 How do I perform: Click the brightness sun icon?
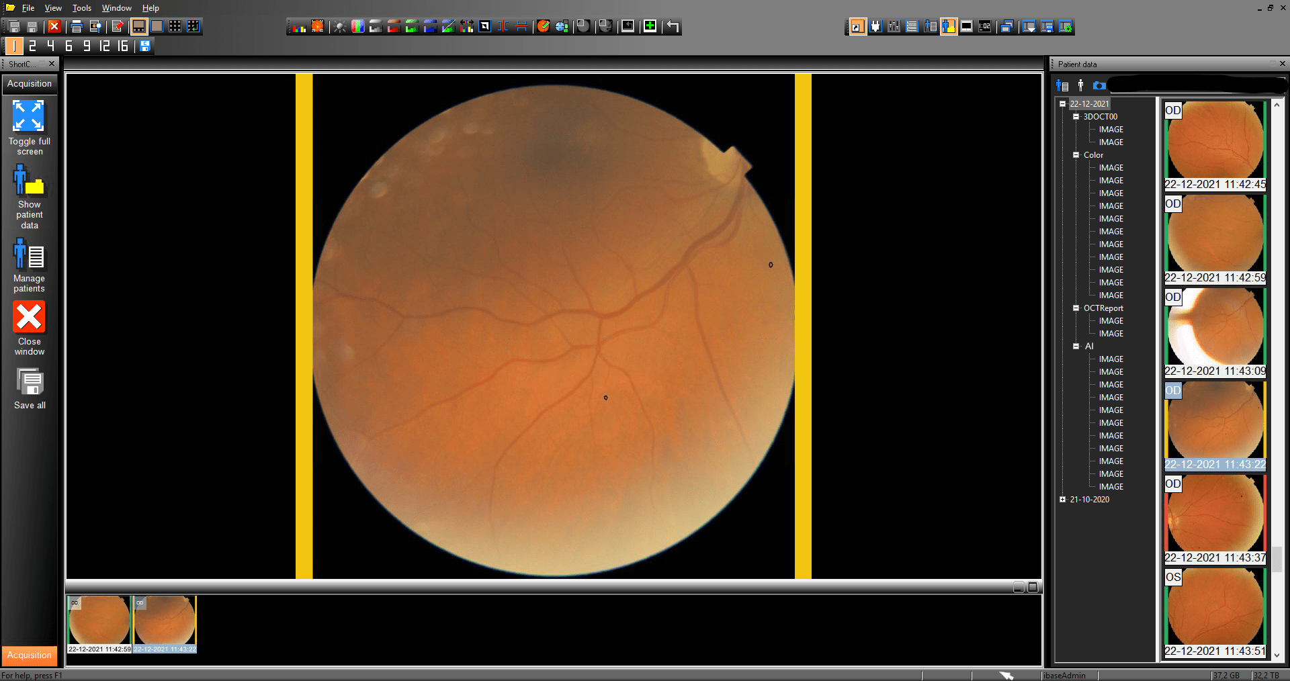pos(340,27)
